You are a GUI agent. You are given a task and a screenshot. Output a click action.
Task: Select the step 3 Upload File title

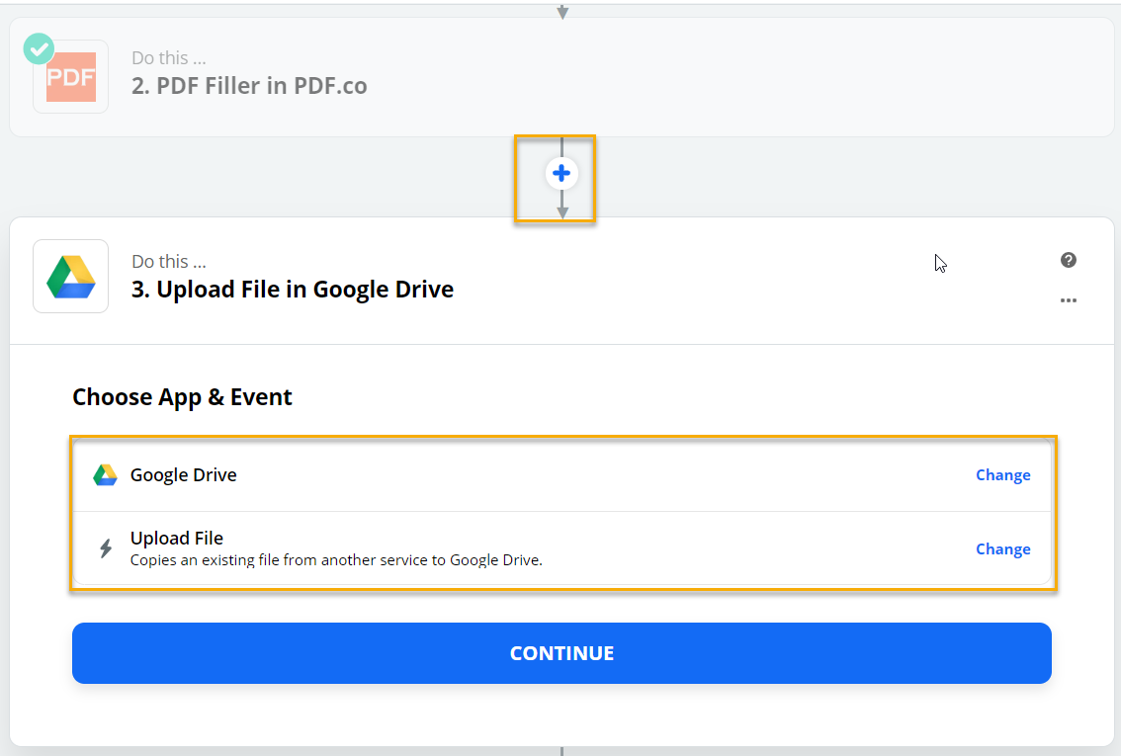pyautogui.click(x=293, y=290)
